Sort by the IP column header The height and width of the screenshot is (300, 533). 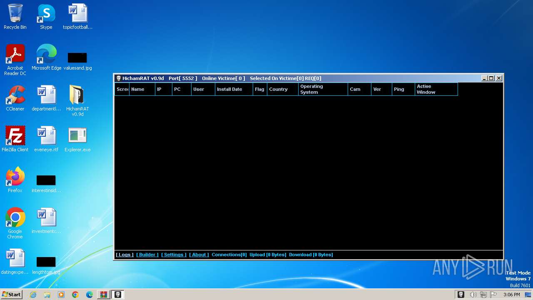point(163,89)
